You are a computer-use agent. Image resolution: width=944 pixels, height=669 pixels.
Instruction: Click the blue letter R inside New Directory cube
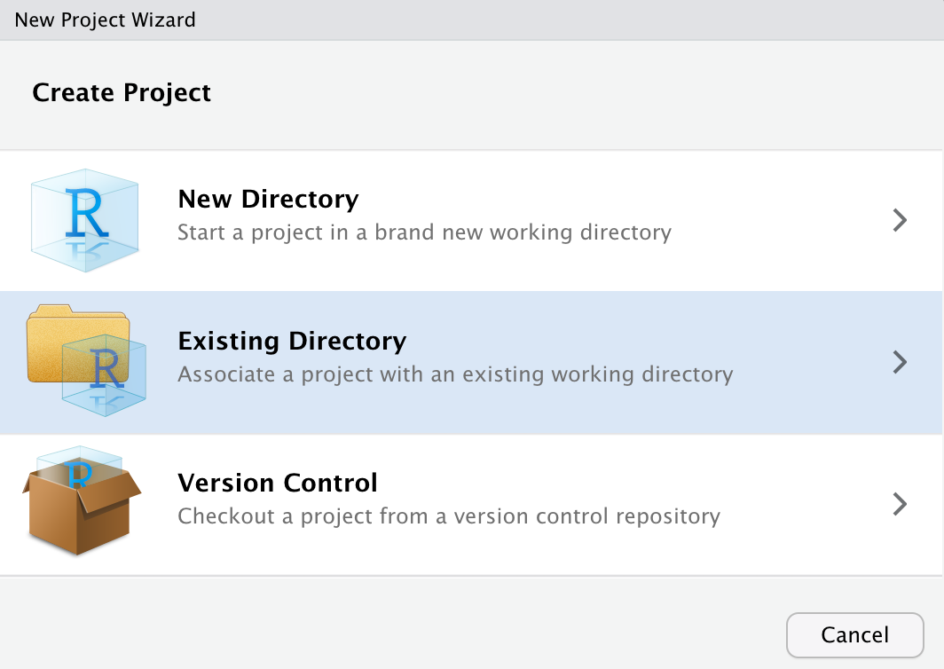coord(88,212)
